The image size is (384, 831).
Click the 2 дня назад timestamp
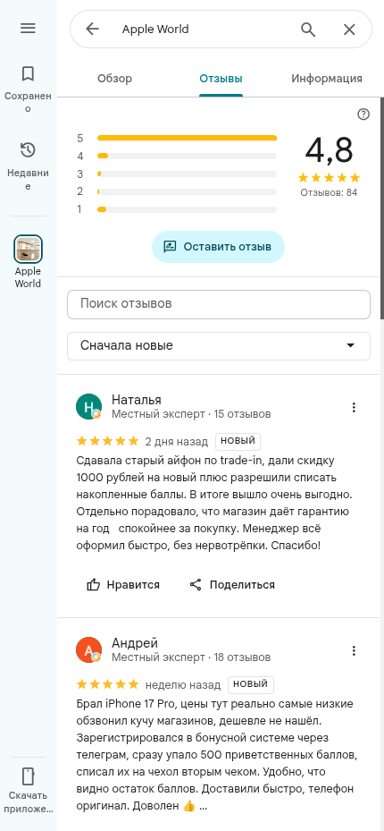click(176, 441)
